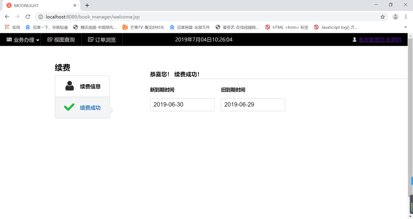This screenshot has height=219, width=413.
Task: Click the user silhouette icon beside 客房管理员
Action: (x=355, y=40)
